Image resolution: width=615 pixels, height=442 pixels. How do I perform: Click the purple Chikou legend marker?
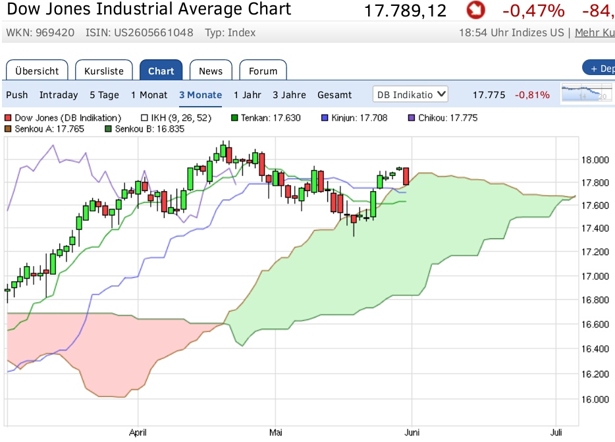412,118
